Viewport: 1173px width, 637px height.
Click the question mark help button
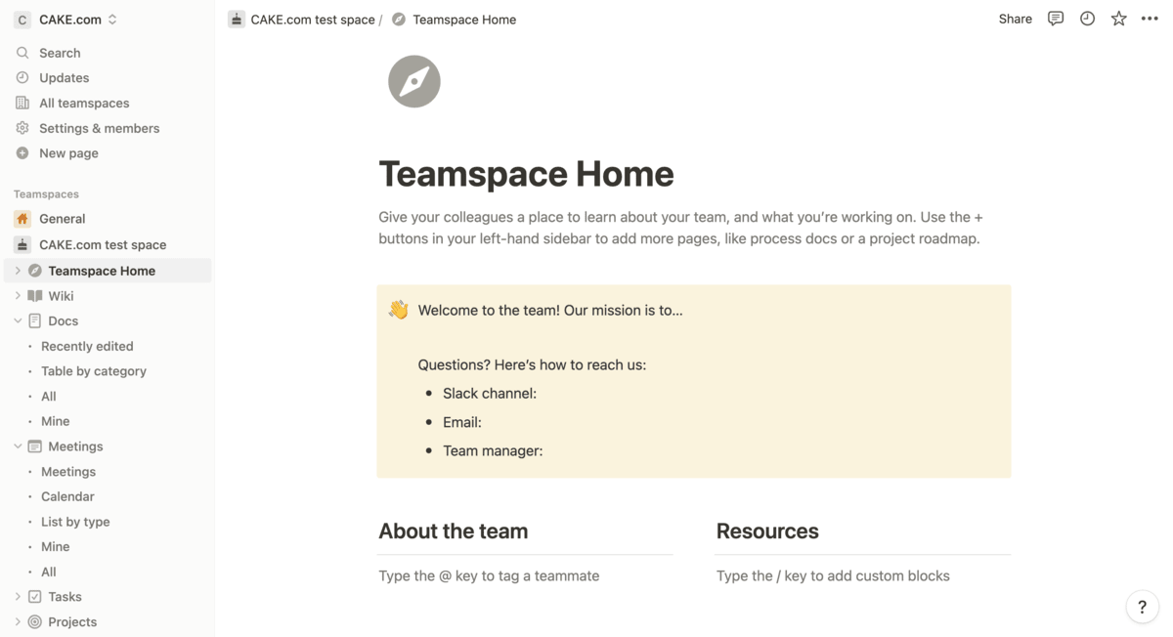click(x=1142, y=607)
